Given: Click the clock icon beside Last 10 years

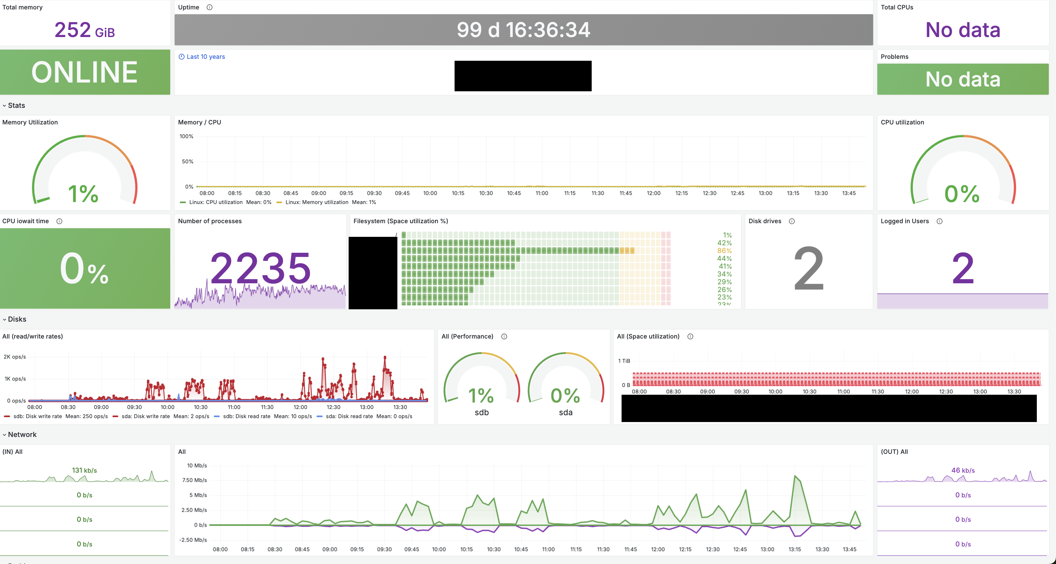Looking at the screenshot, I should [182, 57].
